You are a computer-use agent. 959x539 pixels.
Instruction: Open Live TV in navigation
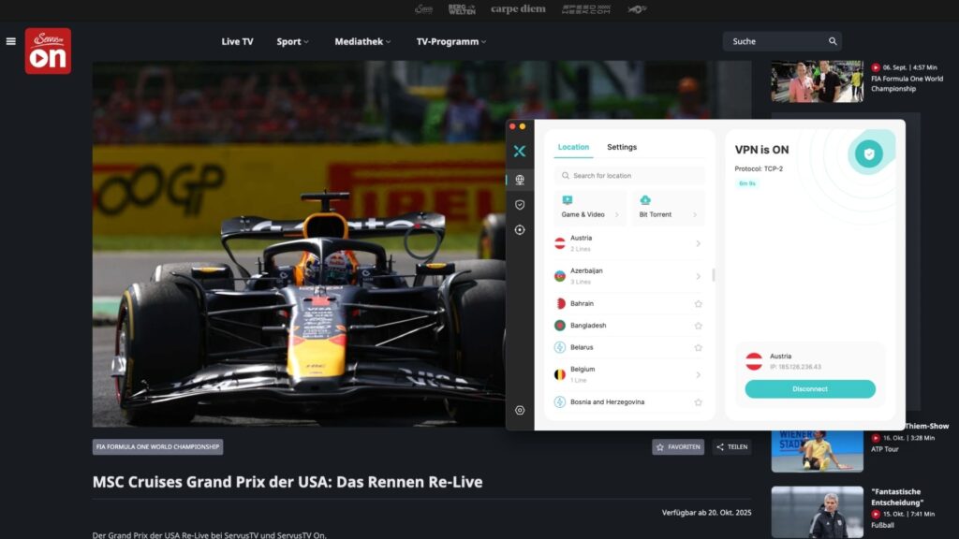point(237,41)
